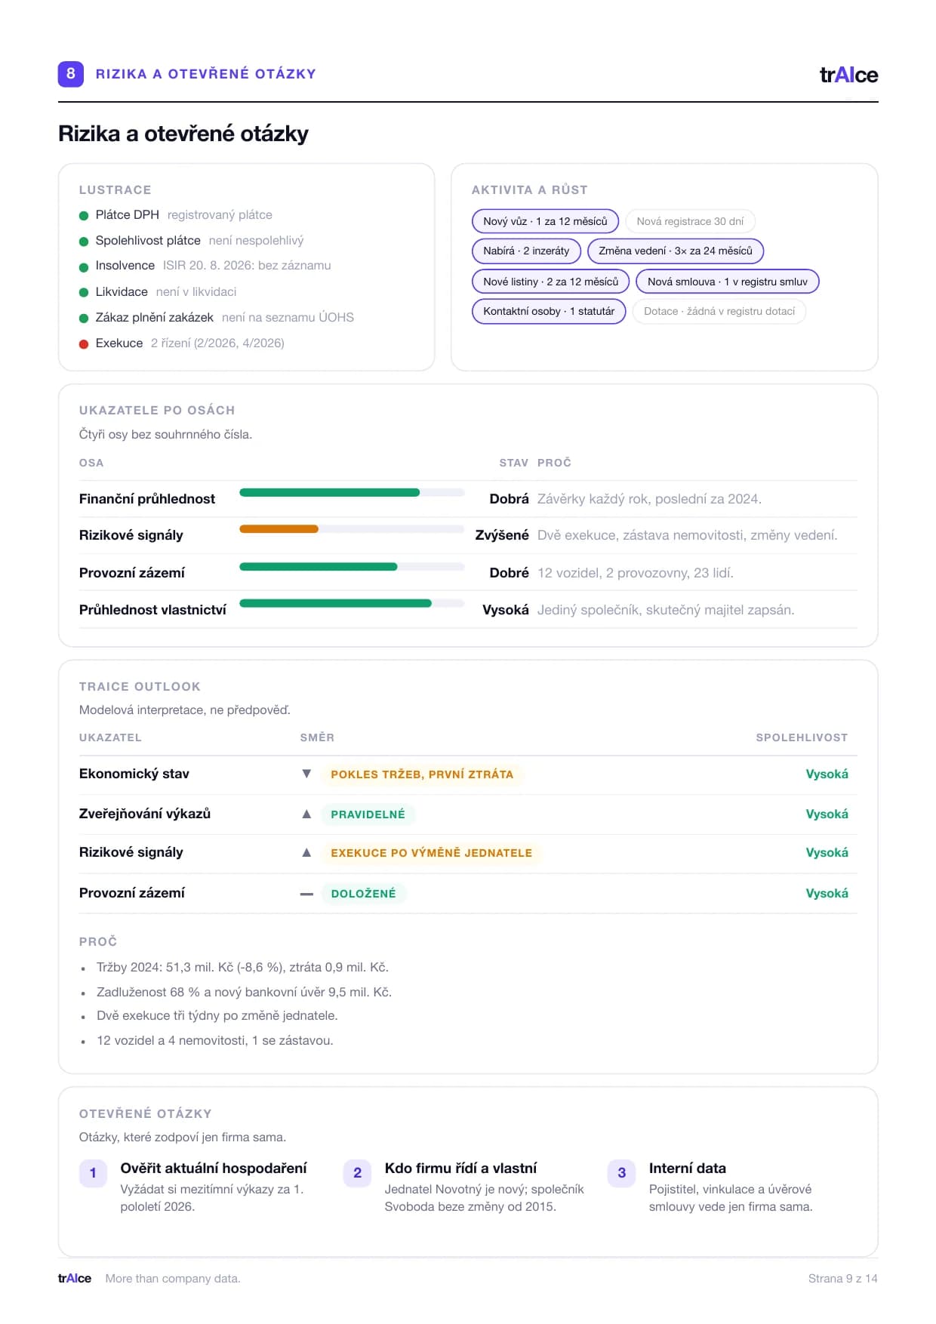Click the text Čtyři osy bez souhrnného čísla.
Image resolution: width=936 pixels, height=1324 pixels.
pos(165,435)
